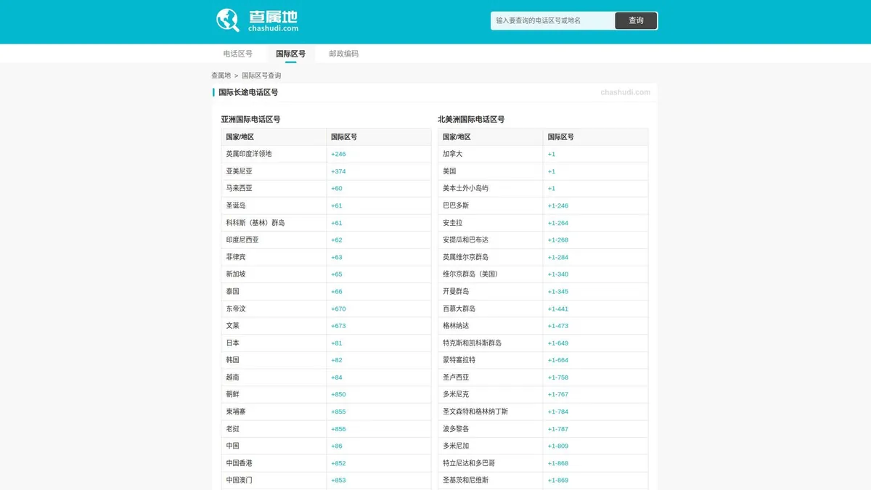Click the +1-264 link for 安圭拉
This screenshot has width=871, height=490.
558,223
